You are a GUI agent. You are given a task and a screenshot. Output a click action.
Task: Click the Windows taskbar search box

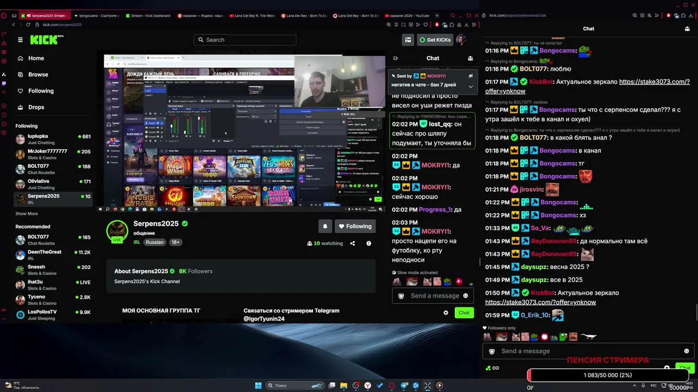coord(294,385)
